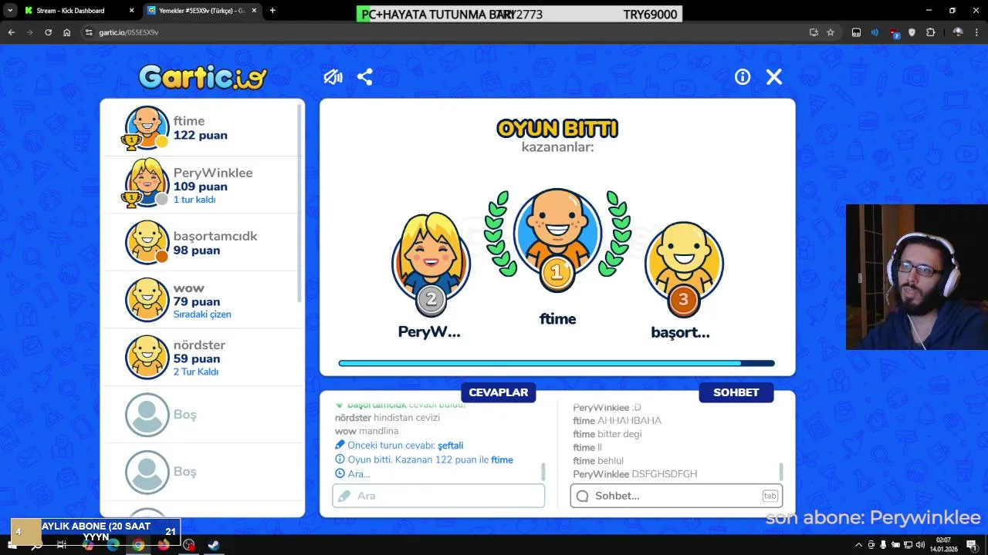Click the 'Sıradaki çizen' label

(202, 314)
